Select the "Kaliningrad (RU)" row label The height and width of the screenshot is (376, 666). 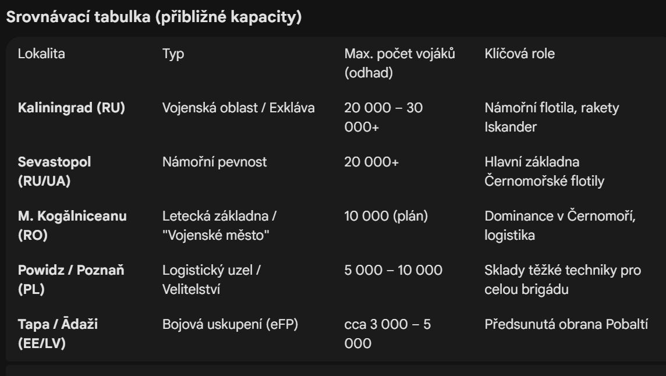point(72,108)
